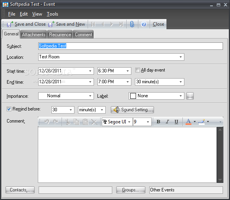
Task: Toggle Italic formatting
Action: pos(167,122)
